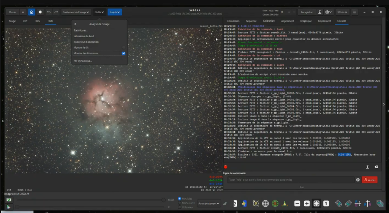
Task: Open the Scripts dropdown
Action: pos(115,12)
